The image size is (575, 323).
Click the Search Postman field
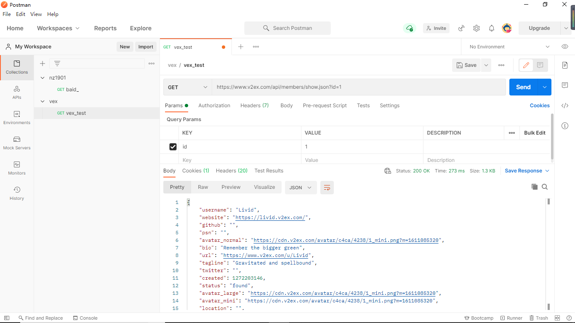coord(287,28)
